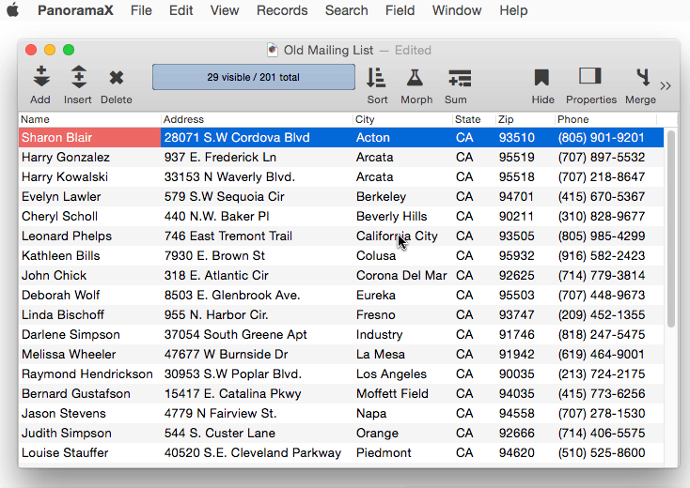The height and width of the screenshot is (488, 690).
Task: Click phone number (619) 464-9001
Action: [602, 354]
